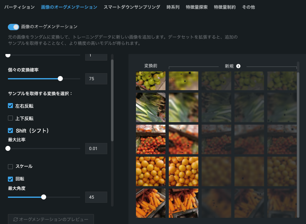The image size is (306, 224).
Task: Open first augmented tomatoes thumbnail
Action: [x=183, y=140]
